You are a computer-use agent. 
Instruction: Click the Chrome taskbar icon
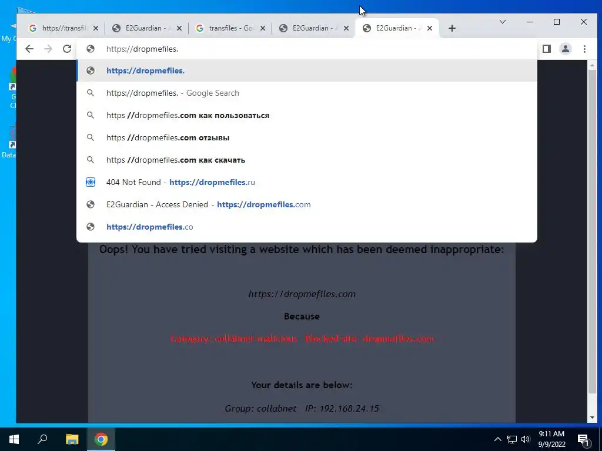click(101, 439)
